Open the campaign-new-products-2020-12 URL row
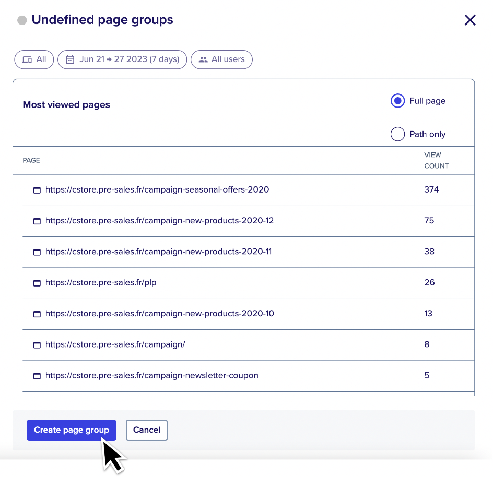The width and height of the screenshot is (493, 477). tap(249, 221)
